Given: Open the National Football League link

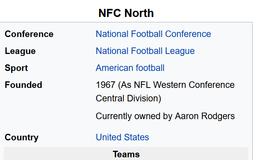Looking at the screenshot, I should point(145,51).
